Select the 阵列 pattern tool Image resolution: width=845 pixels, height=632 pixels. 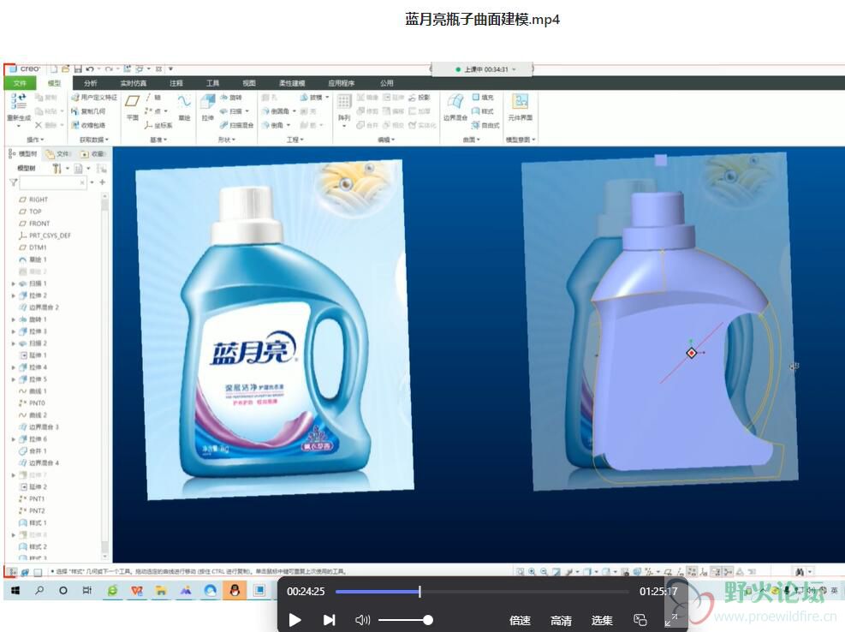click(x=344, y=107)
